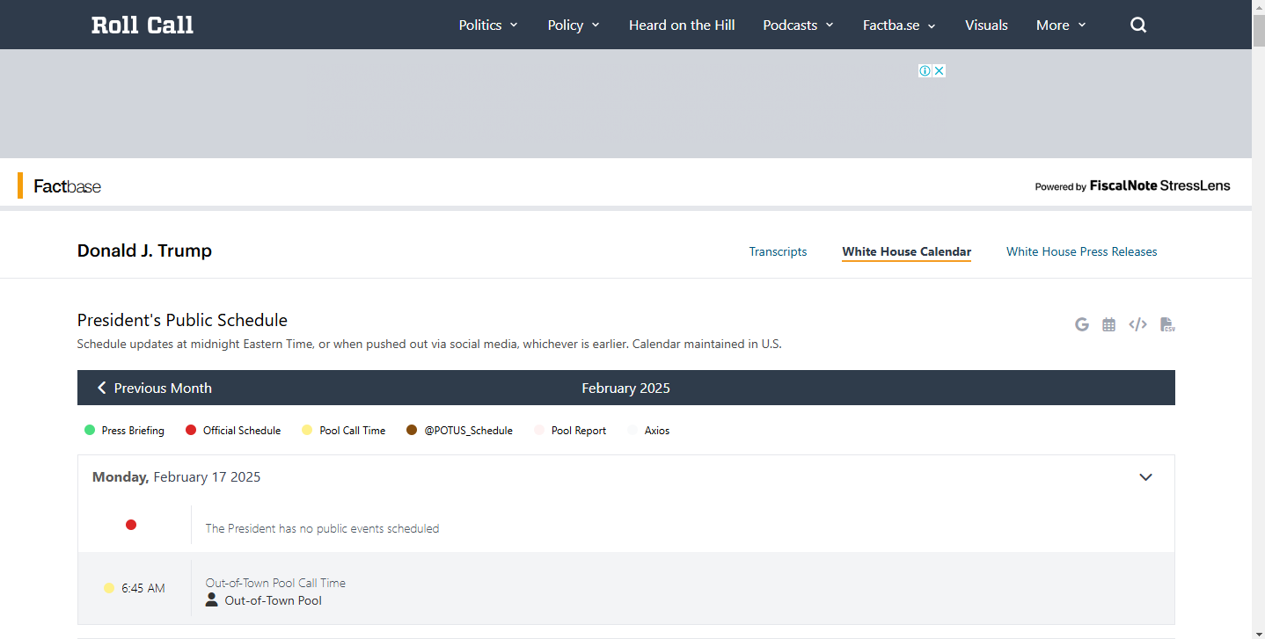Click the page vertical scrollbar

pyautogui.click(x=1258, y=319)
